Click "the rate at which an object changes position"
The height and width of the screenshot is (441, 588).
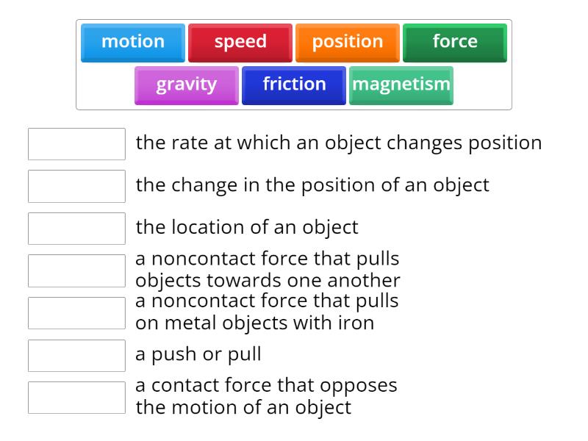click(x=338, y=143)
